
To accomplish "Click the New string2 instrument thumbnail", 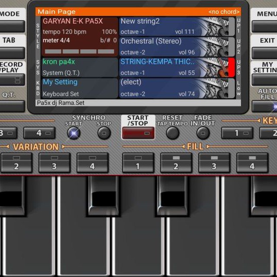I will pos(216,26).
